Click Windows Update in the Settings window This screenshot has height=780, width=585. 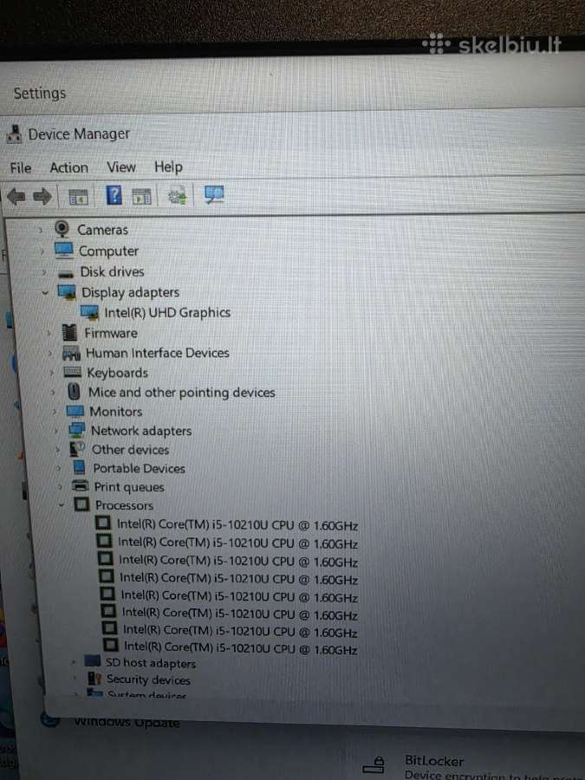pos(127,722)
